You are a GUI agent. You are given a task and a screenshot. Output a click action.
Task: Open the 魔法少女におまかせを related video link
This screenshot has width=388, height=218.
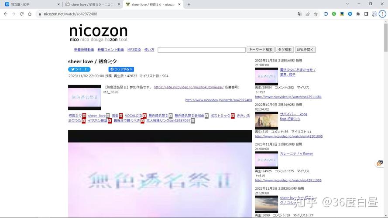point(298,72)
